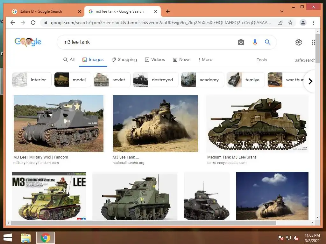Screen dimensions: 326x244
Task: Reload the current page
Action: coord(33,23)
